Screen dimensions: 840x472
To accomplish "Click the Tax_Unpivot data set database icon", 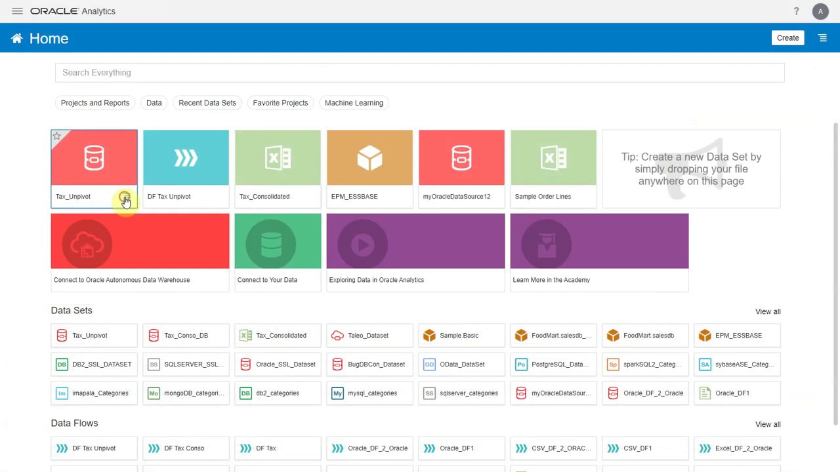I will point(62,336).
